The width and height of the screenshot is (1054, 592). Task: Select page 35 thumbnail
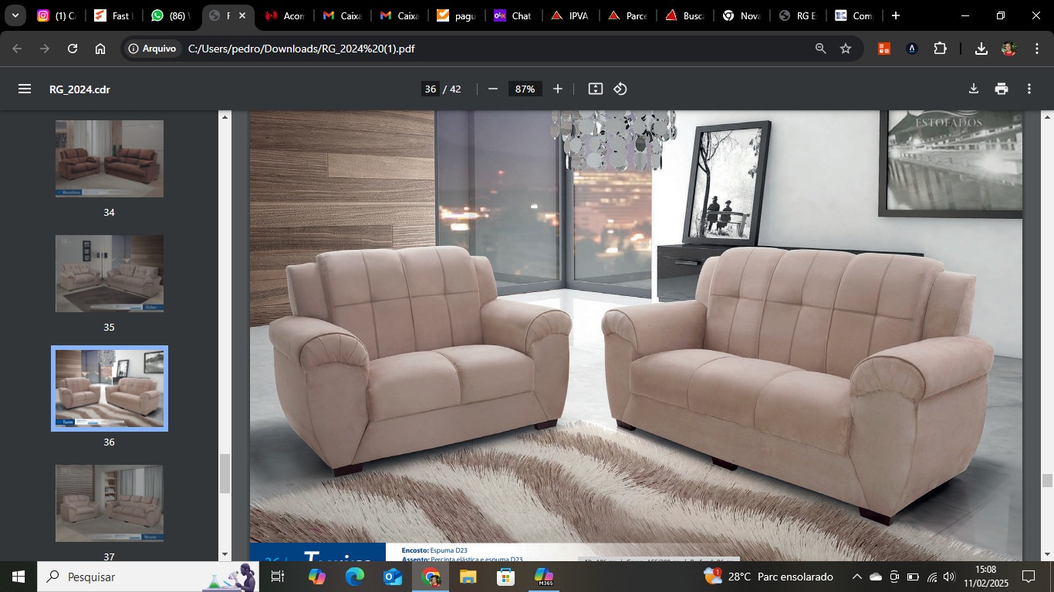(x=110, y=274)
